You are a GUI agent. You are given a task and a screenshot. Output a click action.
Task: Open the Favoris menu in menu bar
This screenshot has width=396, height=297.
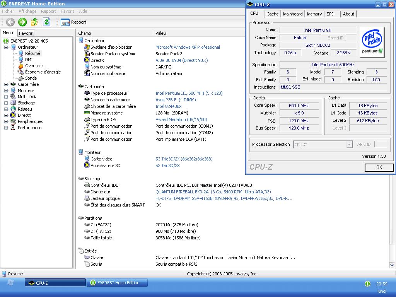(67, 11)
